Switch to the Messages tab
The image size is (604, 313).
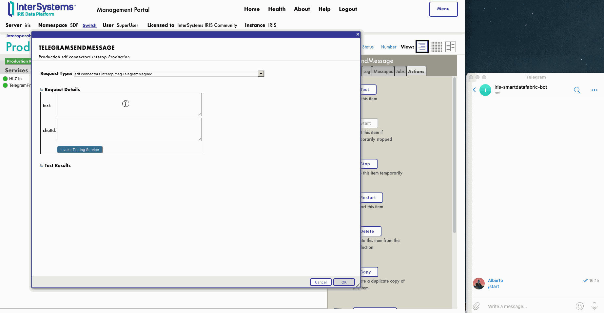tap(383, 71)
